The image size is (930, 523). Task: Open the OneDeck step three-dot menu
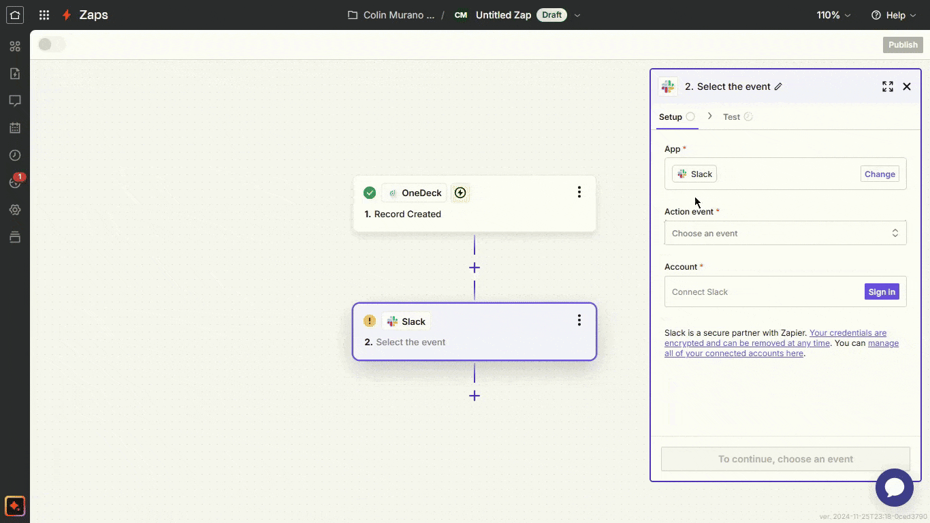tap(579, 192)
